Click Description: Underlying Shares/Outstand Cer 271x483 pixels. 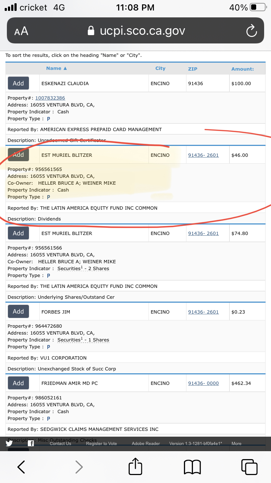point(61,297)
